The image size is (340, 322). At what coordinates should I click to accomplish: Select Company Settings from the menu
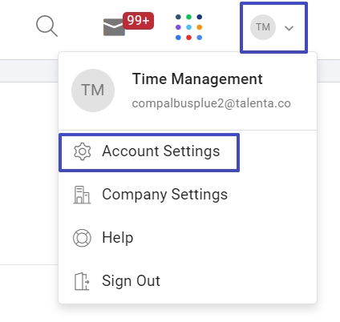pos(164,195)
